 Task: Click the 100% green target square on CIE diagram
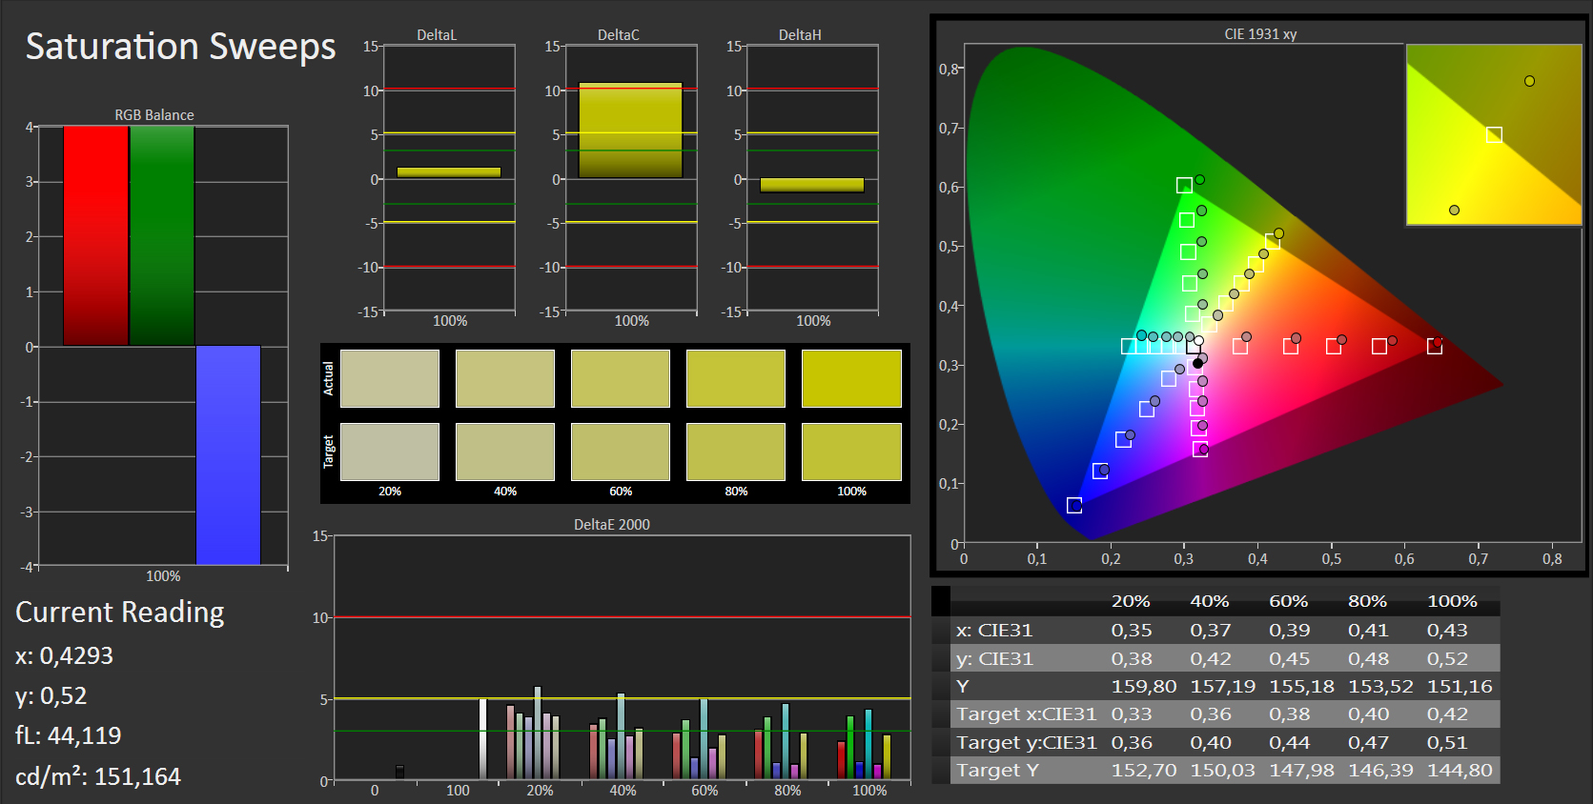(x=1184, y=186)
